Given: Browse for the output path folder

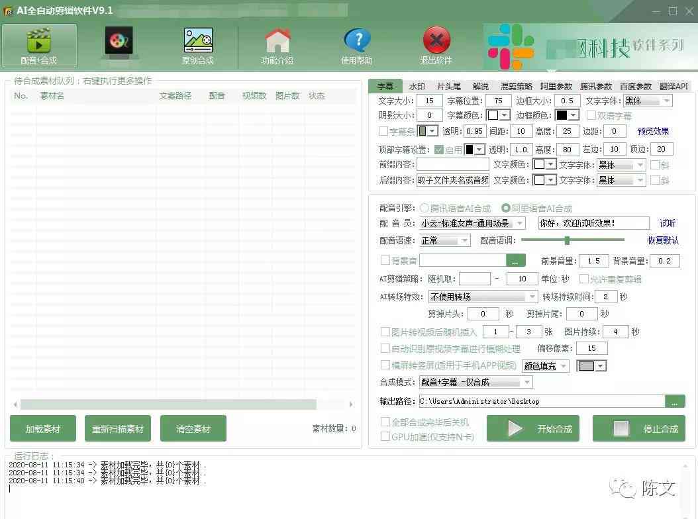Looking at the screenshot, I should coord(675,401).
